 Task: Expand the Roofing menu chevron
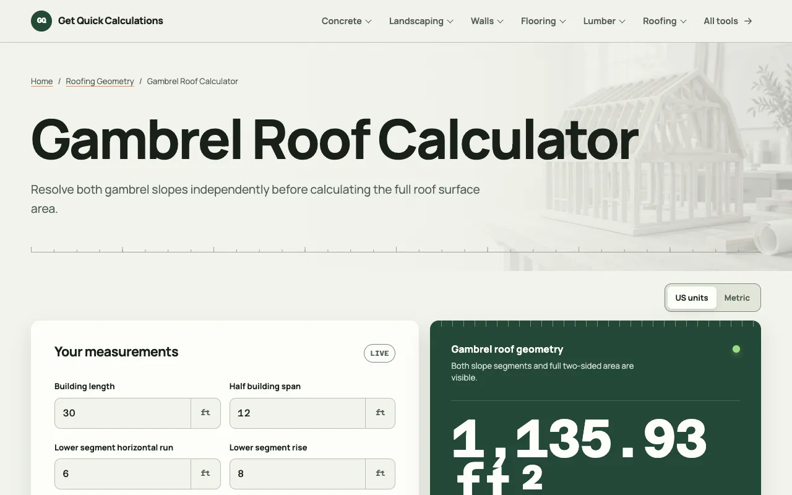click(684, 22)
